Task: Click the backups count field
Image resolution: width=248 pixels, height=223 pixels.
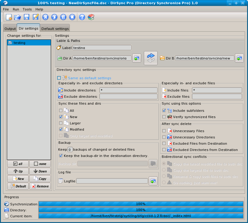Action: 70,149
